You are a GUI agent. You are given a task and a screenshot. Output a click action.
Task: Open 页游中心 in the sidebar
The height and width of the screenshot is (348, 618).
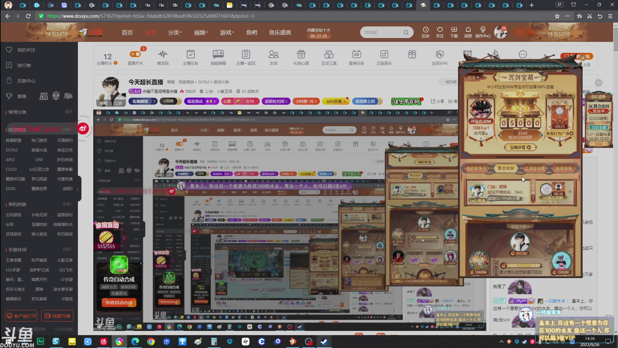click(26, 81)
